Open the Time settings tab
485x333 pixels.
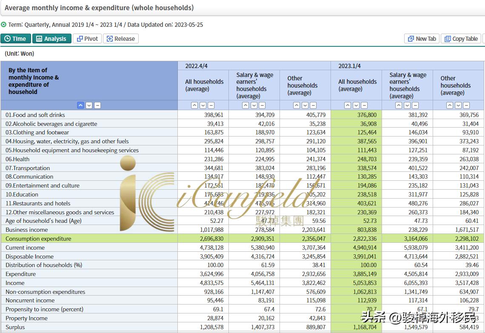[15, 39]
